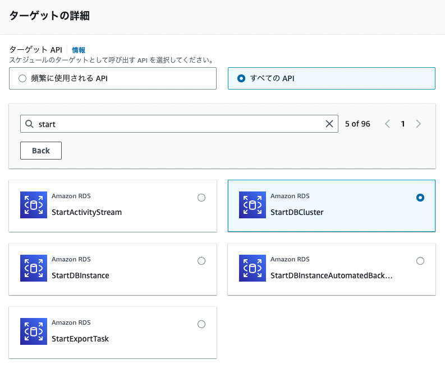
Task: Click the StartDBCluster API name
Action: coord(297,212)
